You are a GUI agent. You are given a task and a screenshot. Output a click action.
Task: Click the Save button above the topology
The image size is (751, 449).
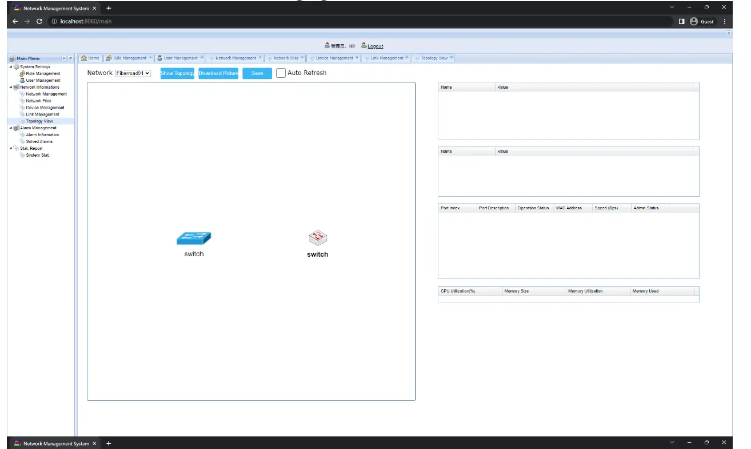click(x=257, y=73)
